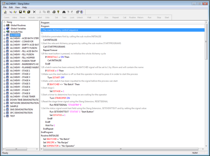Expand the ALCHEMY - CONVEYOR program node
Viewport: 210px width, 156px height.
(4, 42)
